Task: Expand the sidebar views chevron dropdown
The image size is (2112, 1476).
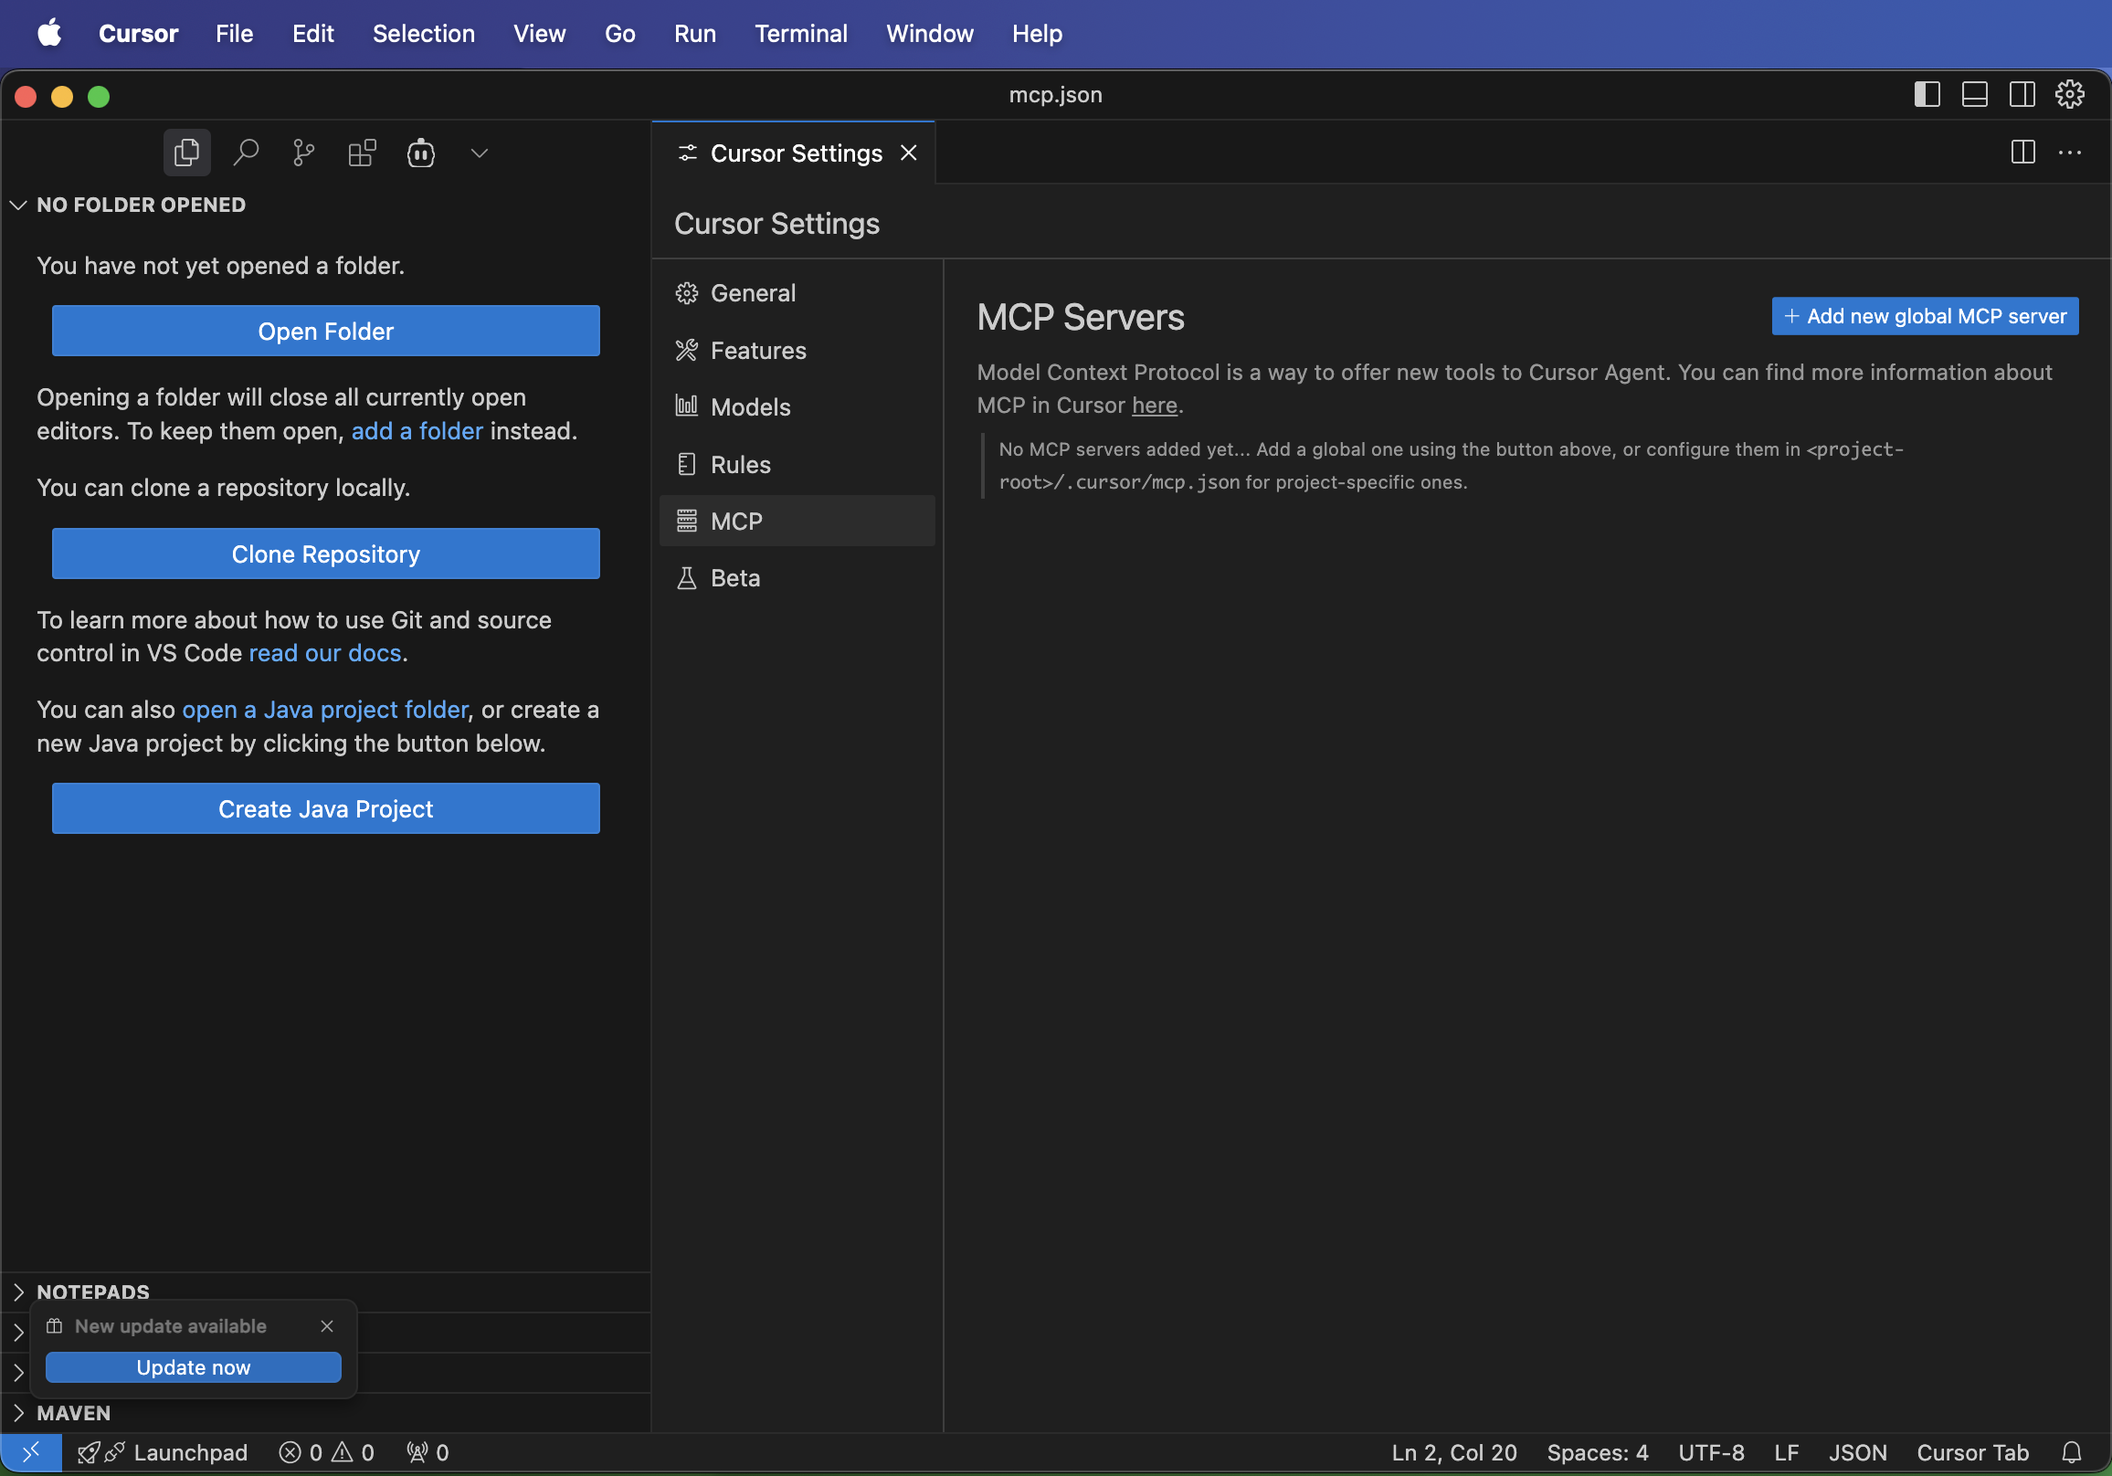Action: (480, 153)
